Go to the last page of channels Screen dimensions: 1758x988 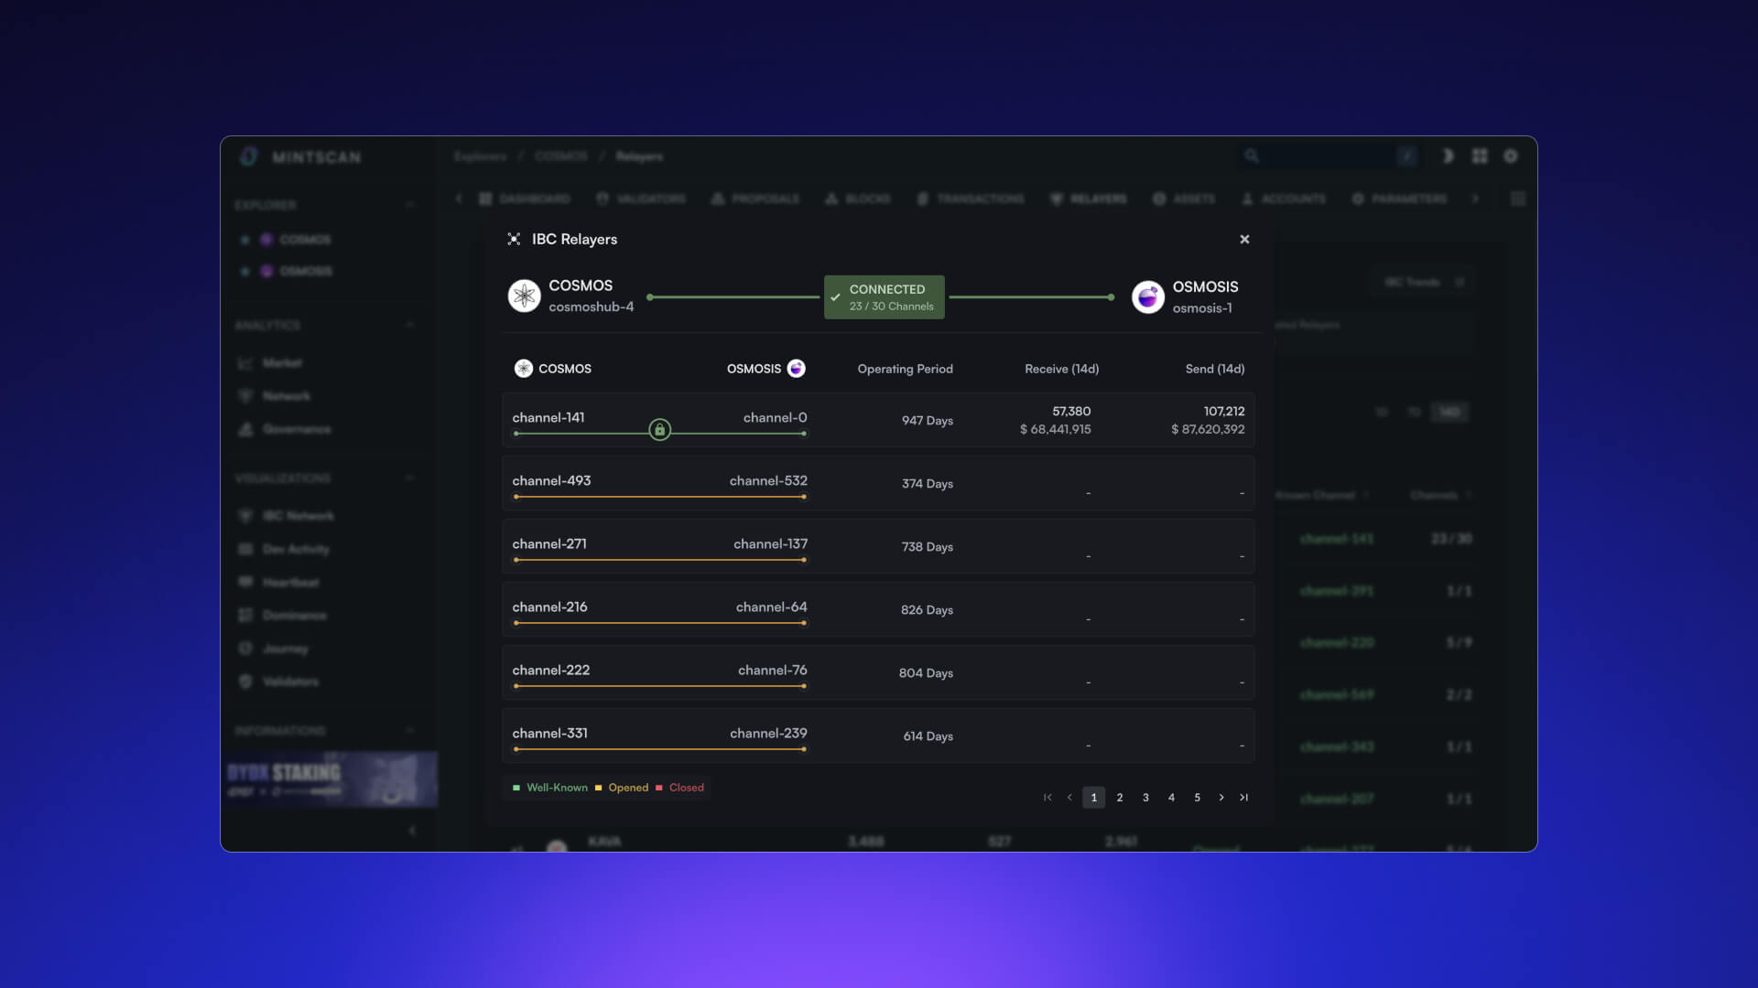click(x=1243, y=798)
